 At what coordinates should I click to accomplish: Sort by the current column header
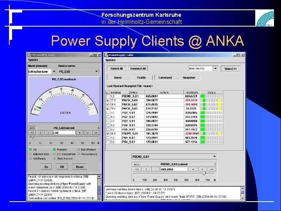click(164, 92)
